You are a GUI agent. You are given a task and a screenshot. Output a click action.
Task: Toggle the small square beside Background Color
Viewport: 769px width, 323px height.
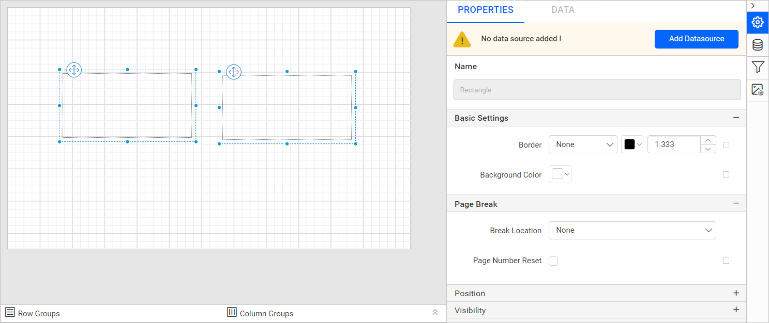point(726,175)
